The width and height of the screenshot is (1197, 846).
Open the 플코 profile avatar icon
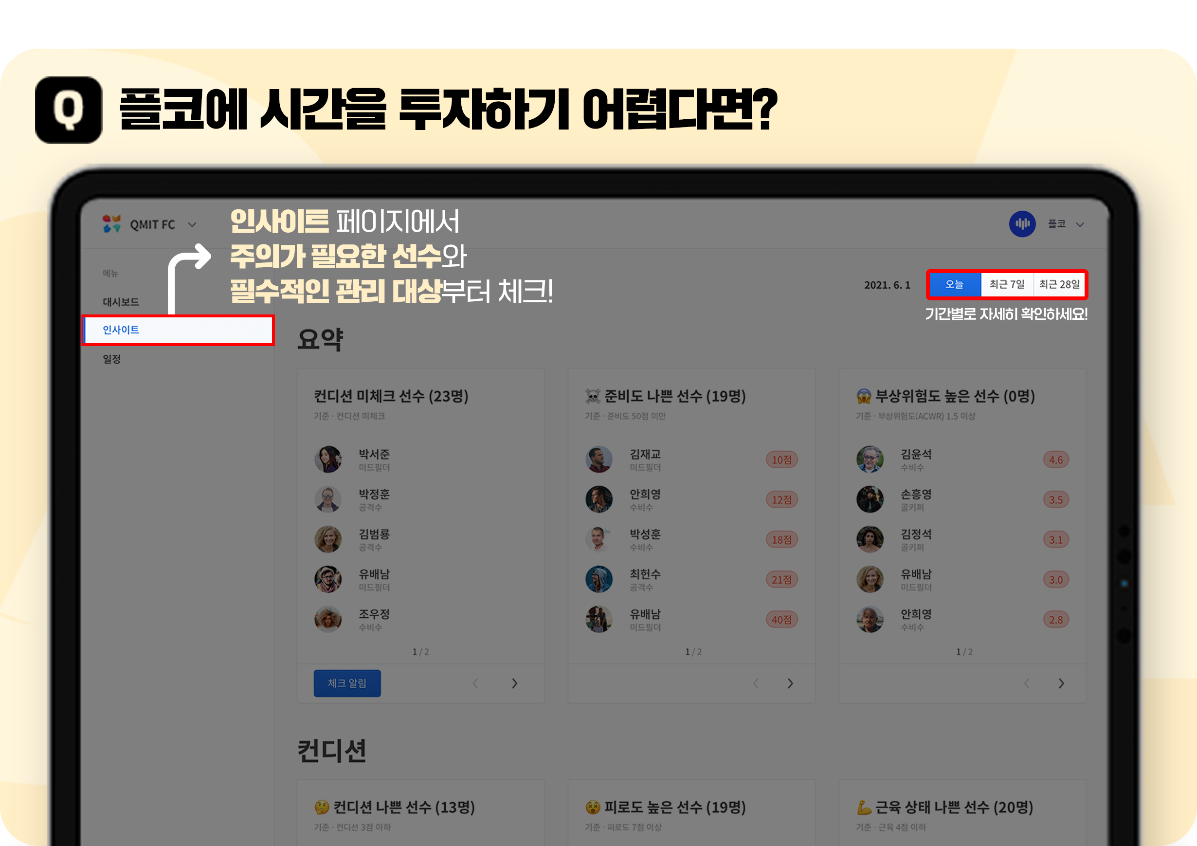(1022, 224)
